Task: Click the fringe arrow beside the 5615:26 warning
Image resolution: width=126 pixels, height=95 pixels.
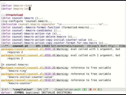Action: 1,68
